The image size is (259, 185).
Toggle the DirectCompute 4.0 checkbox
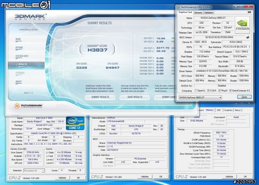(x=230, y=90)
